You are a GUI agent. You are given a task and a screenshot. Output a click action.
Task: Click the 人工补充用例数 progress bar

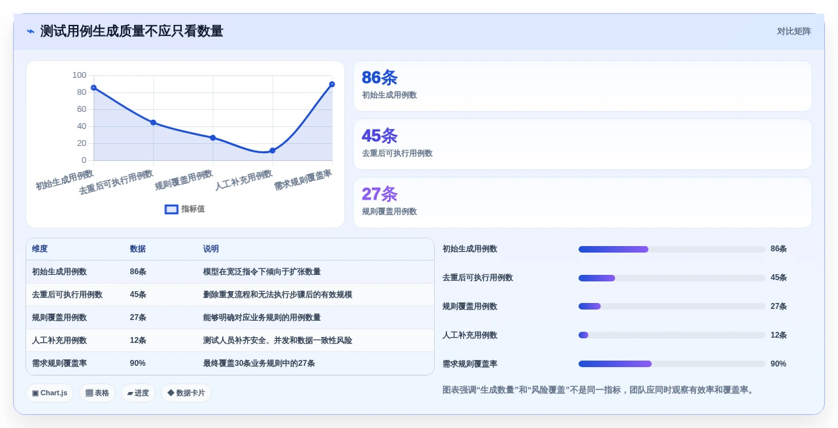(671, 335)
